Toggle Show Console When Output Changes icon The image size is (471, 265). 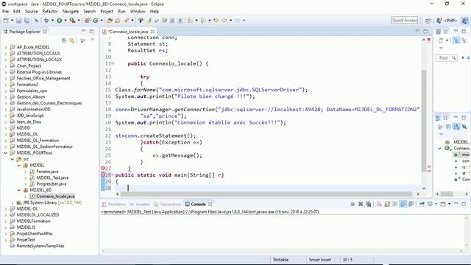click(x=403, y=204)
